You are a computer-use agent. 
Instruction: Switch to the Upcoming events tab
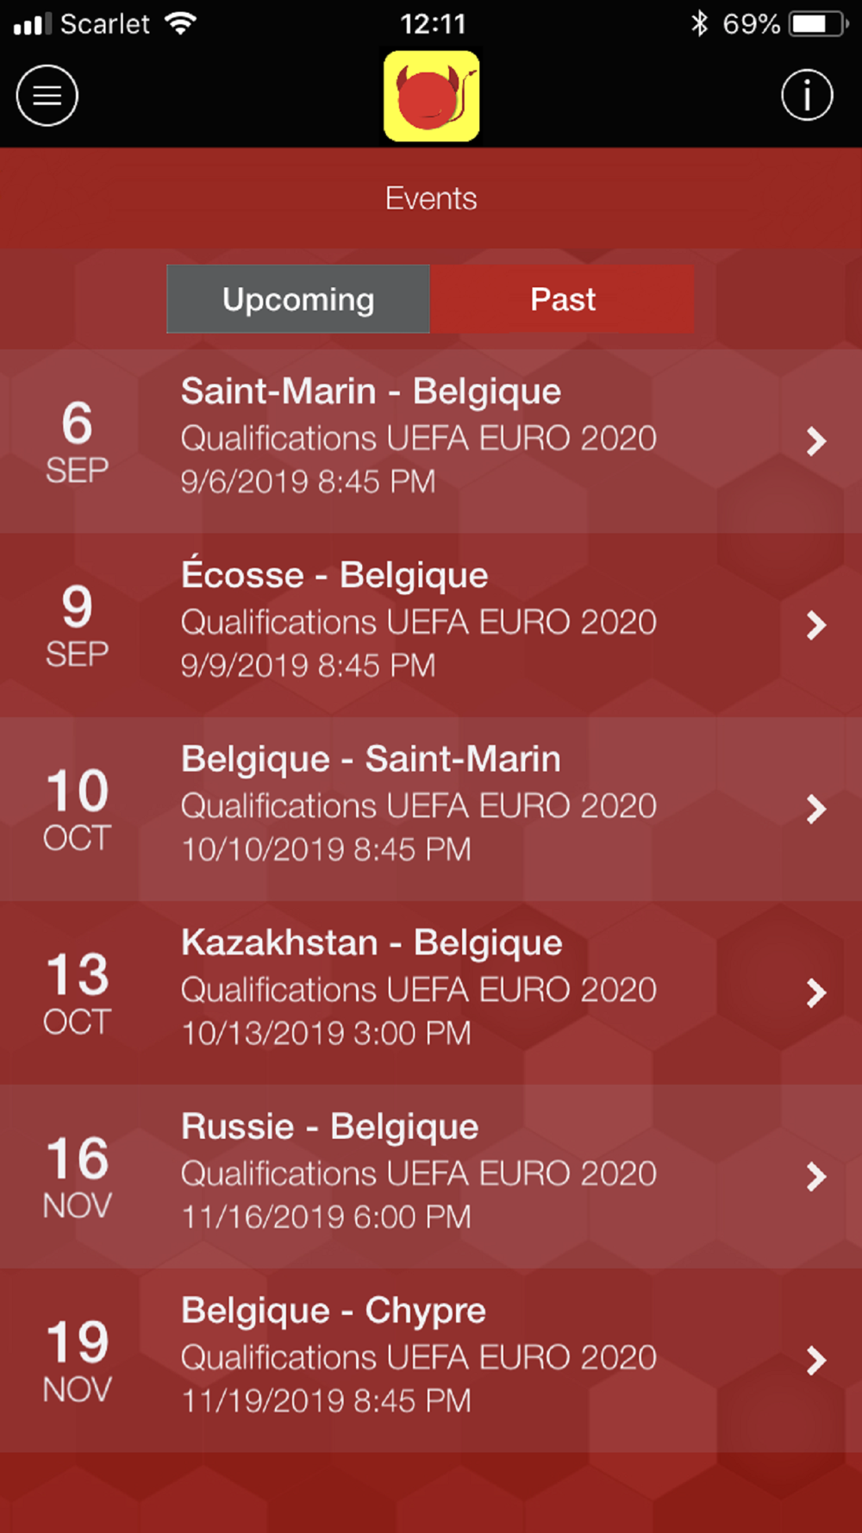298,299
